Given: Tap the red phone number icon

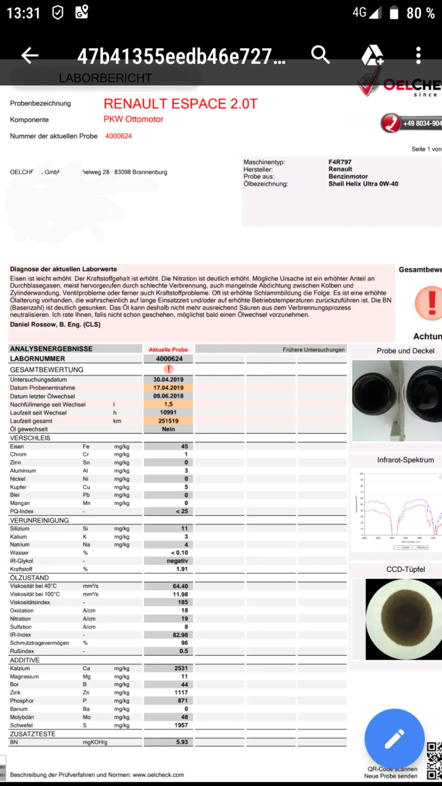Looking at the screenshot, I should [391, 123].
